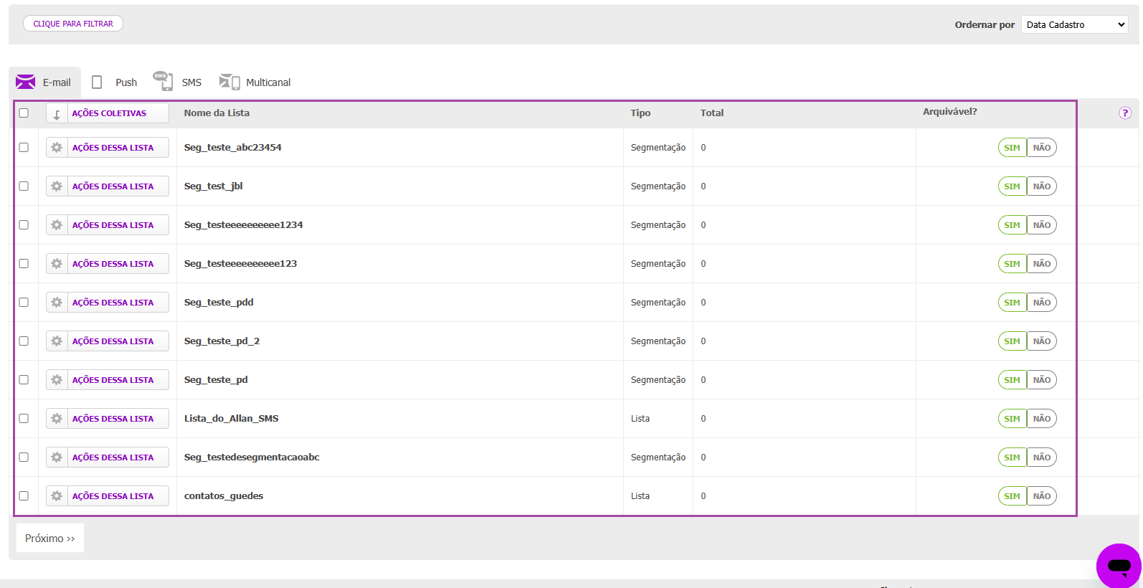Viewport: 1143px width, 588px height.
Task: Click the Multicanal devices icon
Action: click(x=229, y=82)
